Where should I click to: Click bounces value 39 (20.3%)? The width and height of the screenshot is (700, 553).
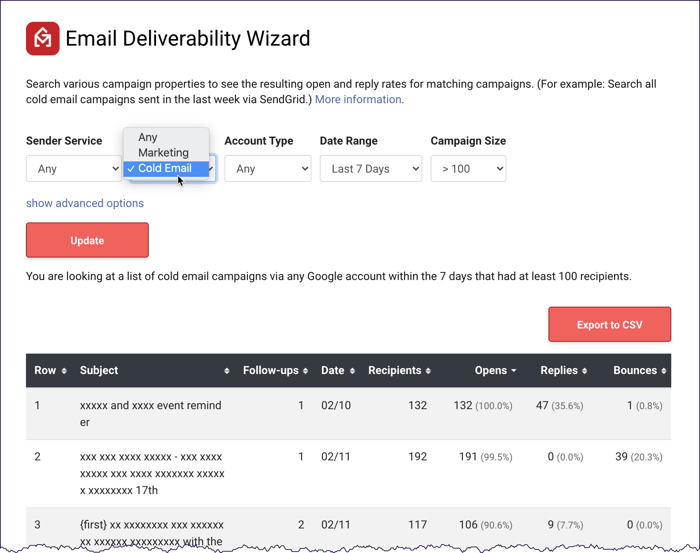(639, 457)
